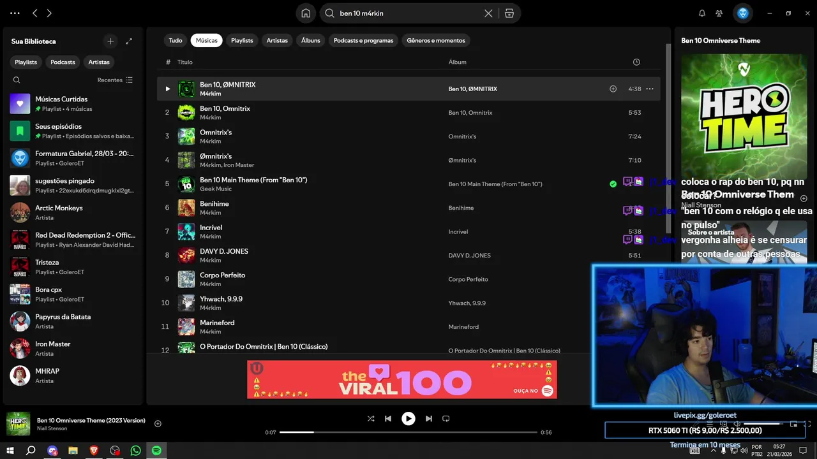The width and height of the screenshot is (817, 459).
Task: Skip to previous track
Action: [x=388, y=419]
